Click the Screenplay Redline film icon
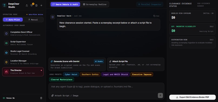The width and height of the screenshot is (218, 102). click(84, 4)
